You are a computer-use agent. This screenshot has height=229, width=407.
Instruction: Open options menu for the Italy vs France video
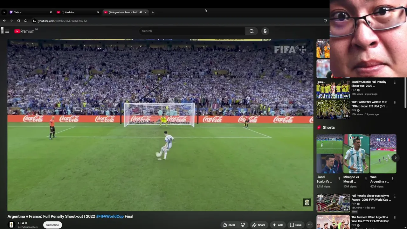pos(395,196)
